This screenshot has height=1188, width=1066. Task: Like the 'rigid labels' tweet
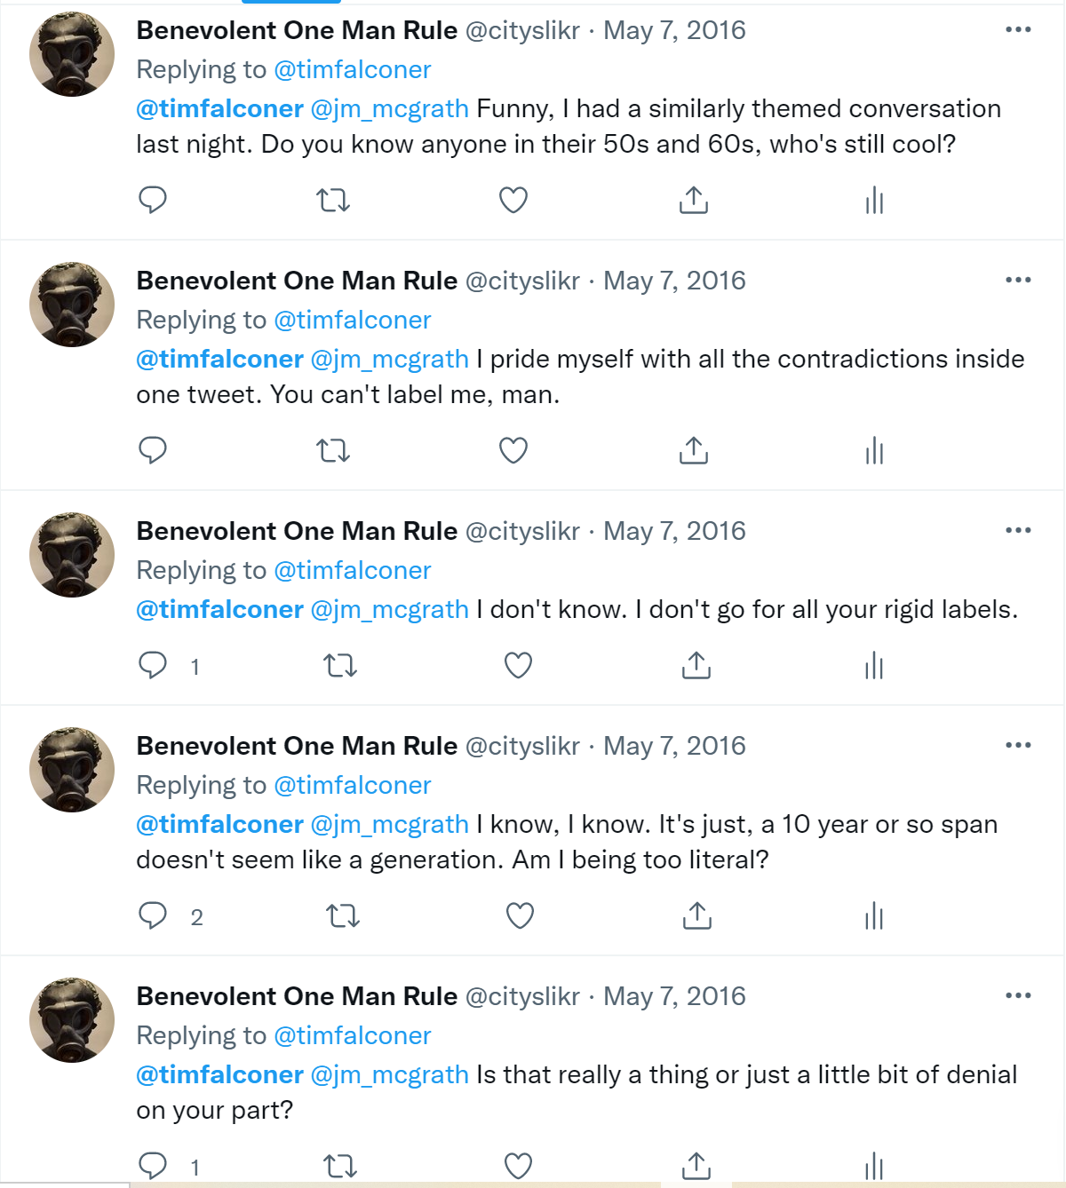pos(518,665)
